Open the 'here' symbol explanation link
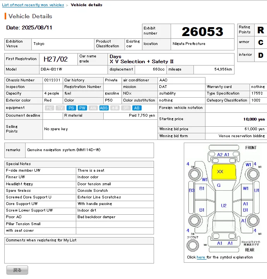Screen dimensions: 267x279 click(201, 257)
